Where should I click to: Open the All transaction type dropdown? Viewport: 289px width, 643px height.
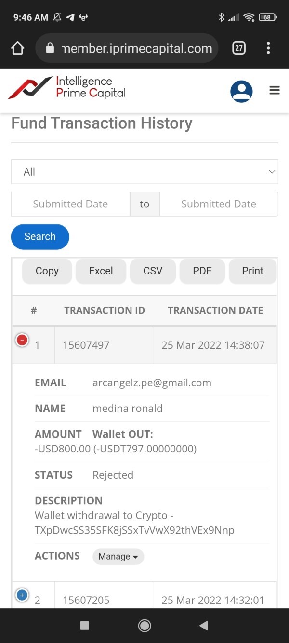[144, 172]
